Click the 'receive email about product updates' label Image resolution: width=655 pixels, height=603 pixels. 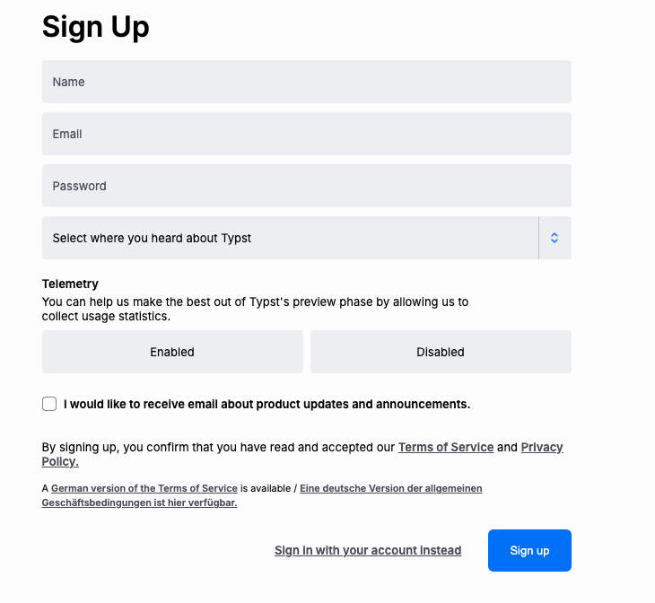[266, 405]
